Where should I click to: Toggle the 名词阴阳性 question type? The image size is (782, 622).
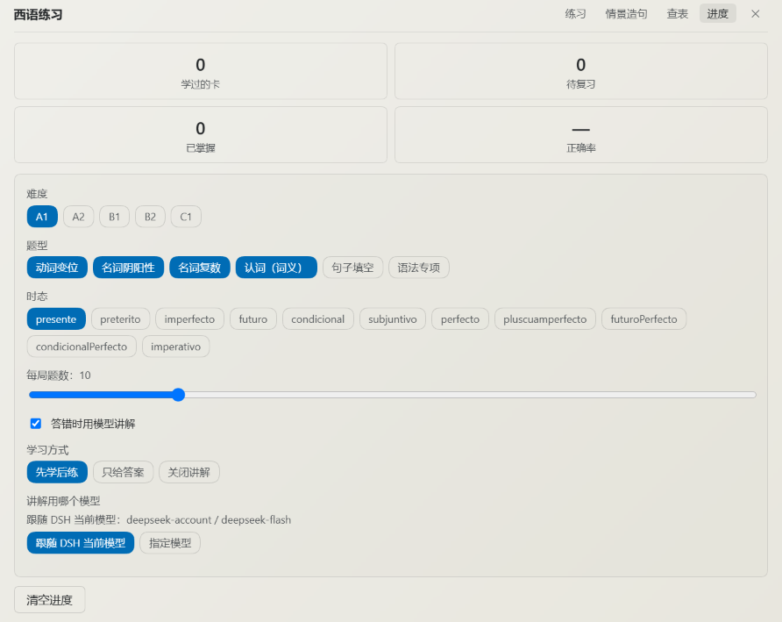(128, 268)
